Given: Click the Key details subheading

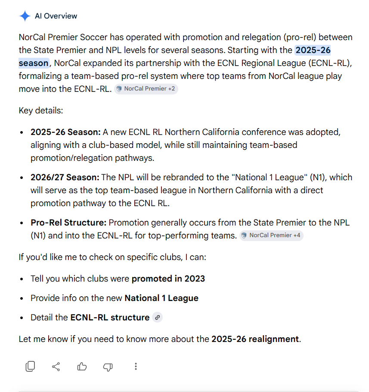Looking at the screenshot, I should (41, 110).
